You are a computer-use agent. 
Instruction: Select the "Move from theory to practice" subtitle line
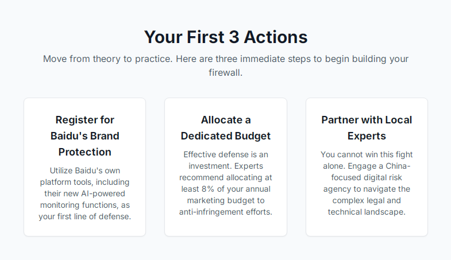(x=226, y=59)
